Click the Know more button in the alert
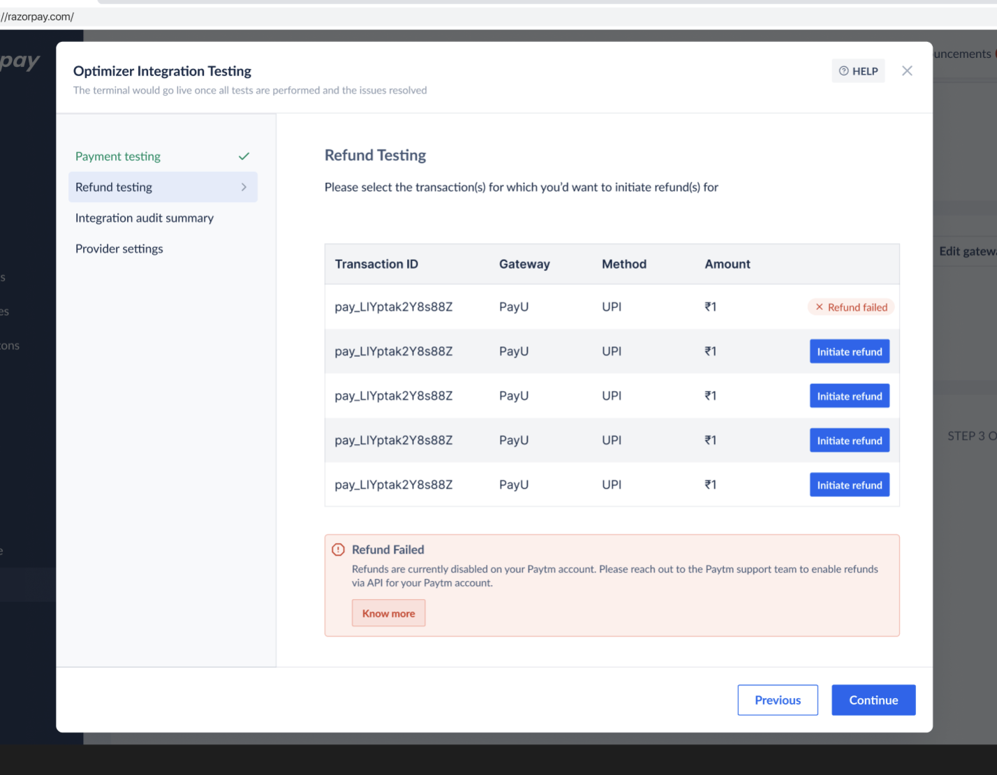This screenshot has height=775, width=997. coord(388,613)
